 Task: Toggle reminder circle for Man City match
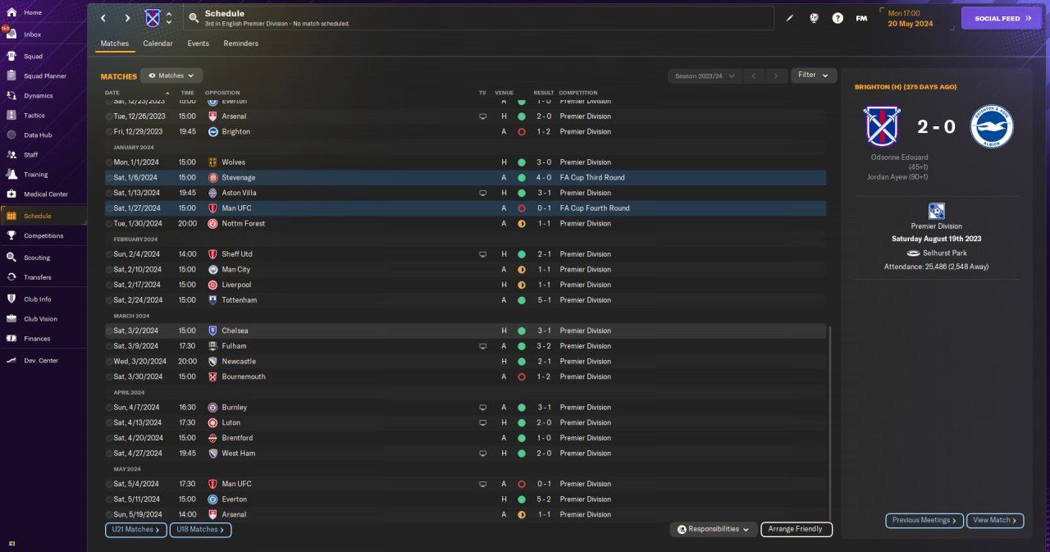tap(109, 269)
